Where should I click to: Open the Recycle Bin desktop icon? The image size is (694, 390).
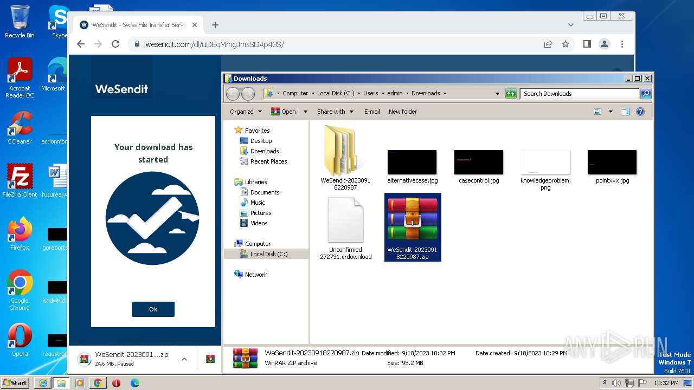[20, 22]
